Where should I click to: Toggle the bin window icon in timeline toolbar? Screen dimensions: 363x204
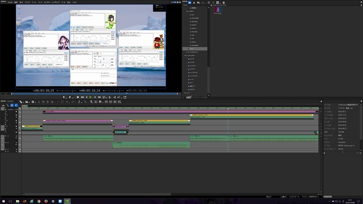coord(106,102)
